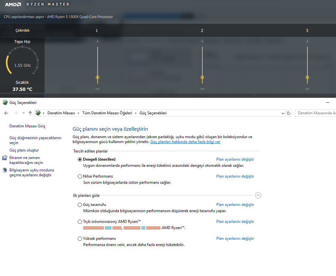Click Tepe Hızı speed gauge
The height and width of the screenshot is (276, 336).
[x=22, y=61]
